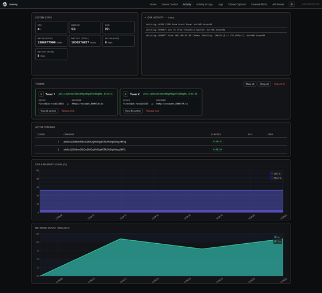Navigate to Closed Captions
Screen dimensions: 322x293
pyautogui.click(x=237, y=4)
